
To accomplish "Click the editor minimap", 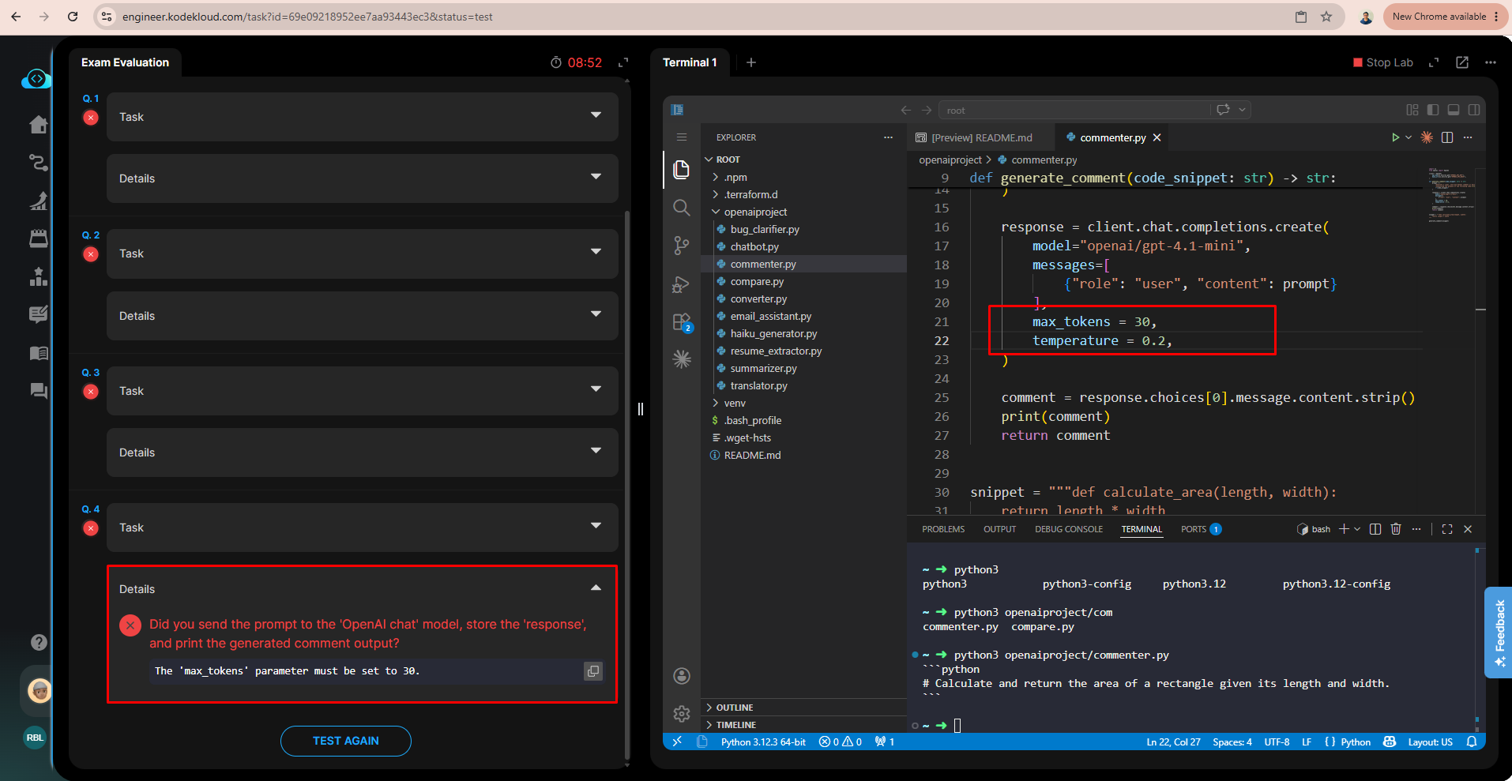I will (1452, 194).
